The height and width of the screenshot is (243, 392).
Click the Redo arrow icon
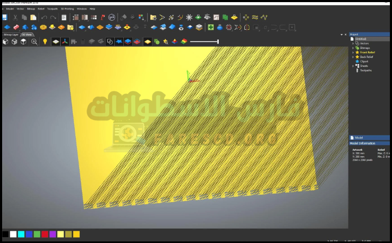coord(53,18)
